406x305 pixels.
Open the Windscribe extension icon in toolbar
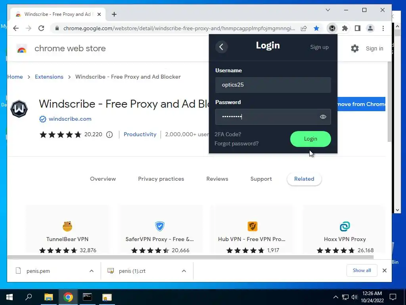tap(332, 28)
